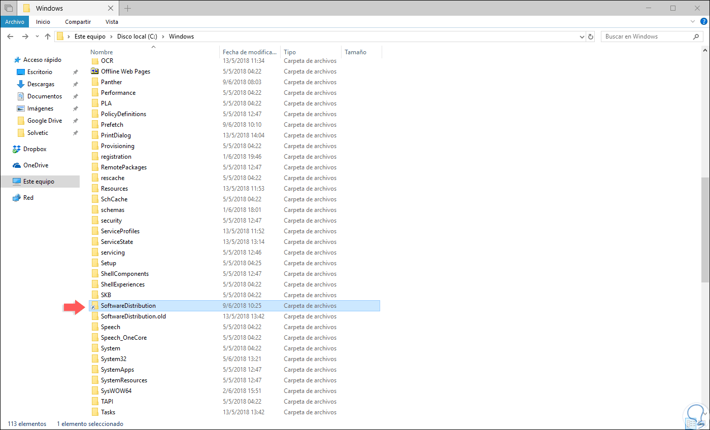Screen dimensions: 710x430
Task: Select the PolicyDefinitions folder name
Action: 123,114
